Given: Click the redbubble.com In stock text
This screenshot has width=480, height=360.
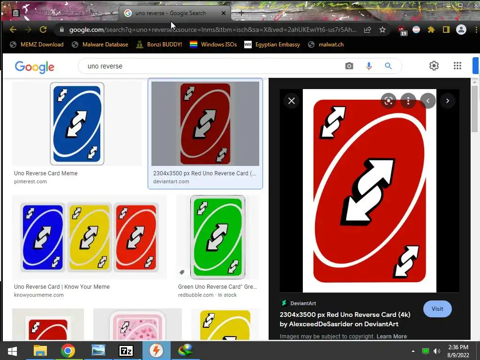Looking at the screenshot, I should 207,295.
